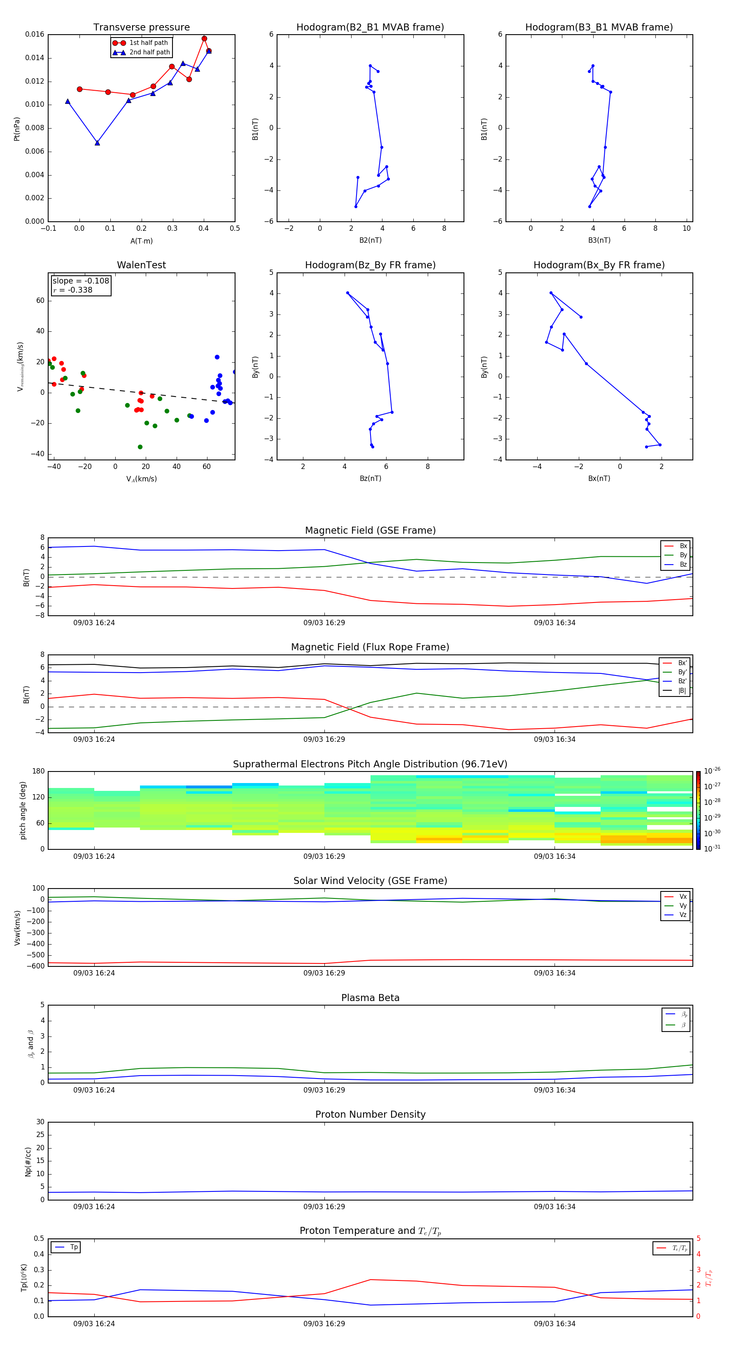Click the 'V_remaining(km/s)' y-axis label
The height and width of the screenshot is (1360, 741).
pyautogui.click(x=20, y=366)
